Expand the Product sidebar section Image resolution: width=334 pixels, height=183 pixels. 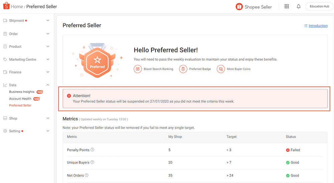coord(48,47)
